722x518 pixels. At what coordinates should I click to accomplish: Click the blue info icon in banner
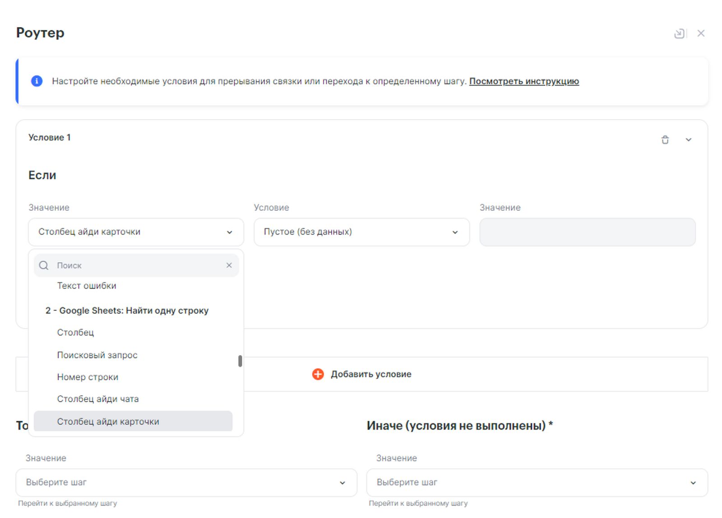coord(37,81)
